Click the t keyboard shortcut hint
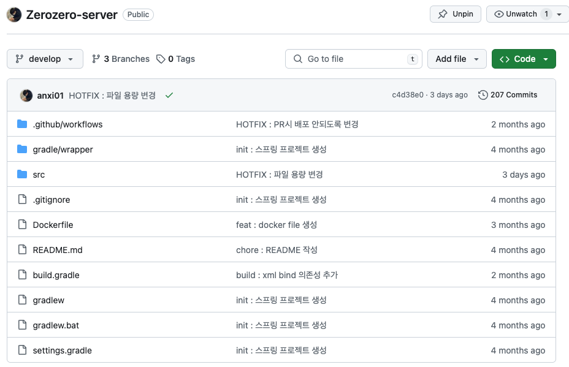The width and height of the screenshot is (569, 367). coord(412,59)
